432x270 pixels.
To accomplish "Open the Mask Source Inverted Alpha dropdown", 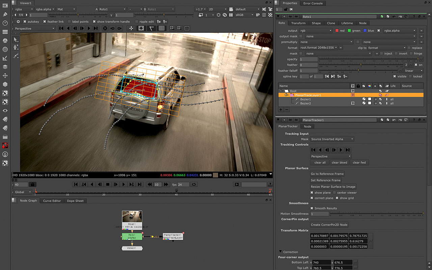I will click(x=332, y=139).
